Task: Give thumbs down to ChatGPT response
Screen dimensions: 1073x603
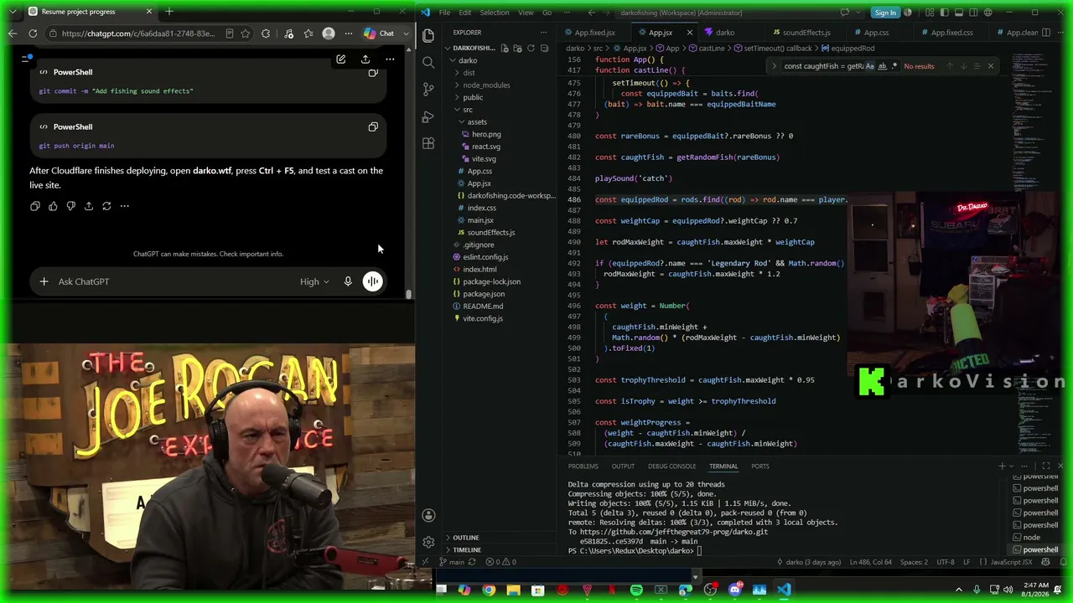Action: coord(70,206)
